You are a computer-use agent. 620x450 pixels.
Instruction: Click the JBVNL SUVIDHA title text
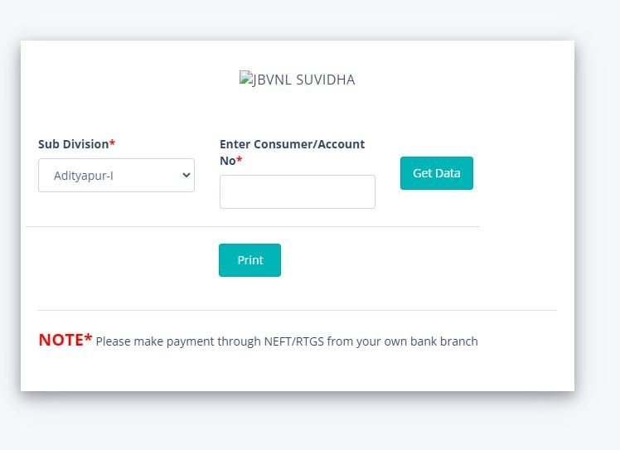coord(303,80)
